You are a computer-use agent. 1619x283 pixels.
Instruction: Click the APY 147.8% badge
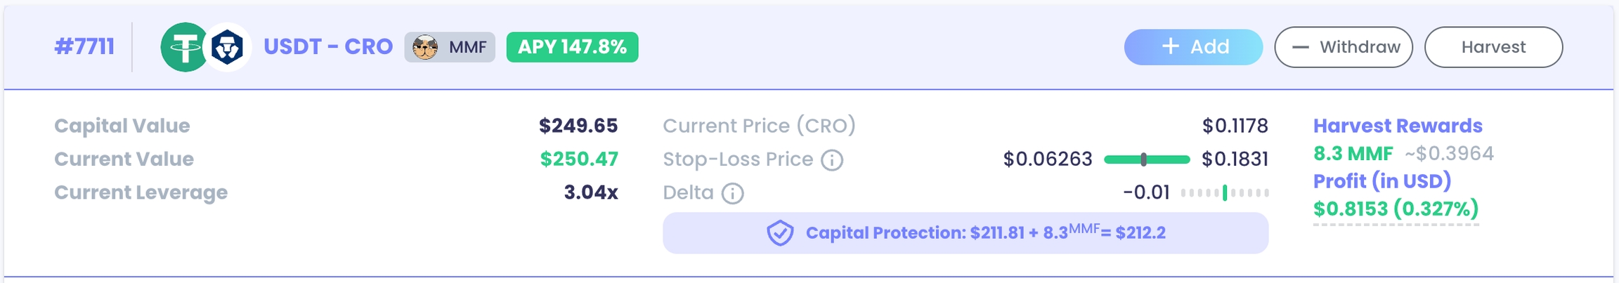click(572, 47)
